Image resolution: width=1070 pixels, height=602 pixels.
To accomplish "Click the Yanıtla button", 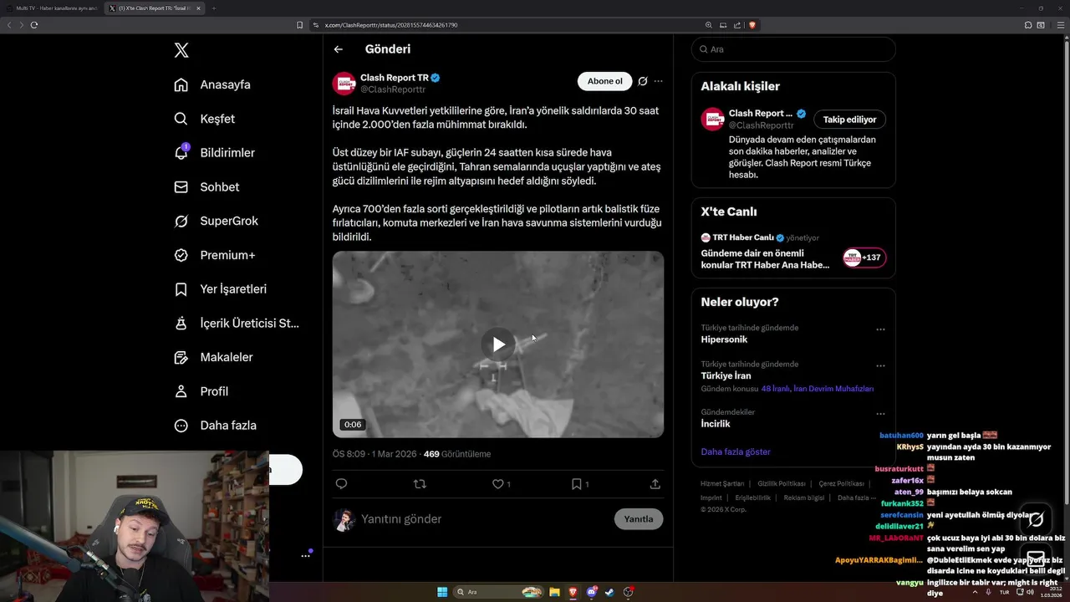I will [639, 519].
